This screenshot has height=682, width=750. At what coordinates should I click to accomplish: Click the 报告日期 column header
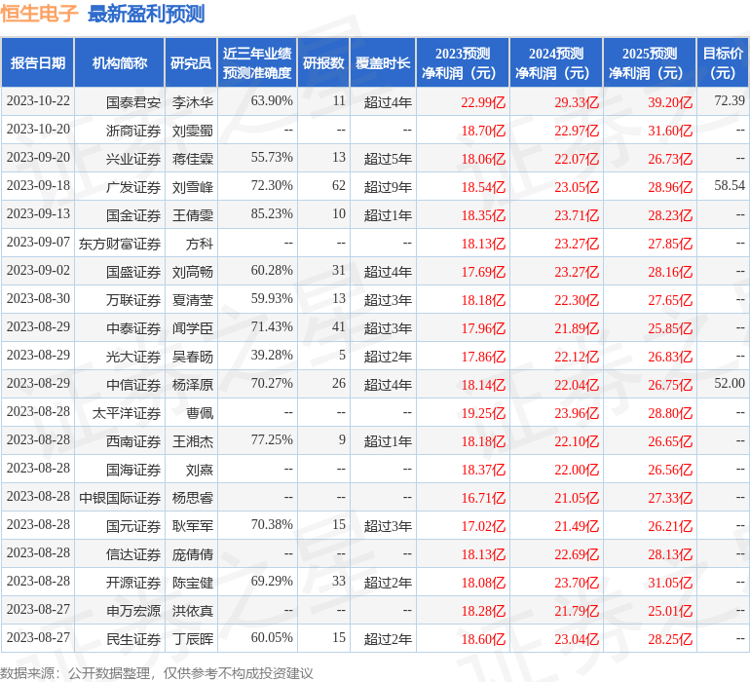click(38, 62)
